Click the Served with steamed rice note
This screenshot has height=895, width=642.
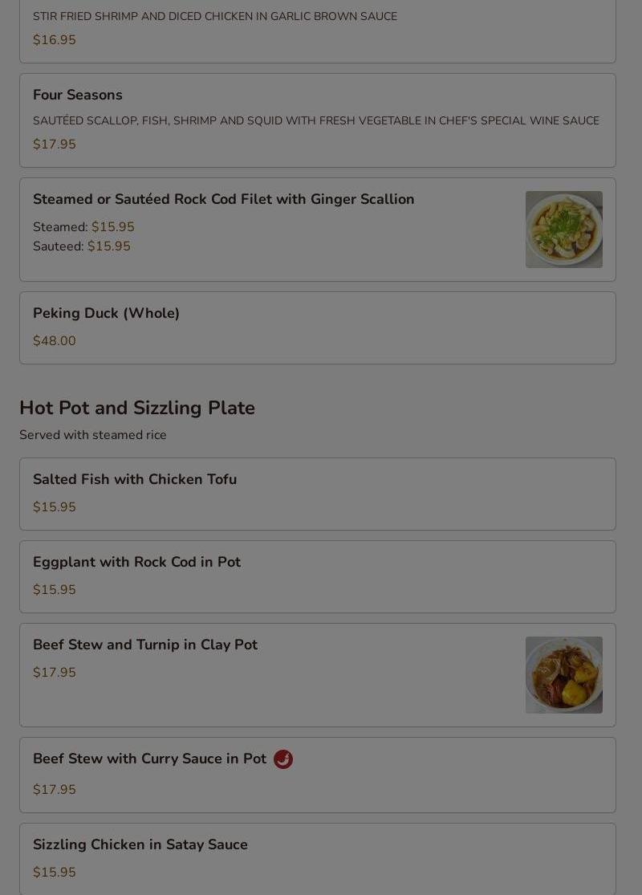click(x=93, y=435)
